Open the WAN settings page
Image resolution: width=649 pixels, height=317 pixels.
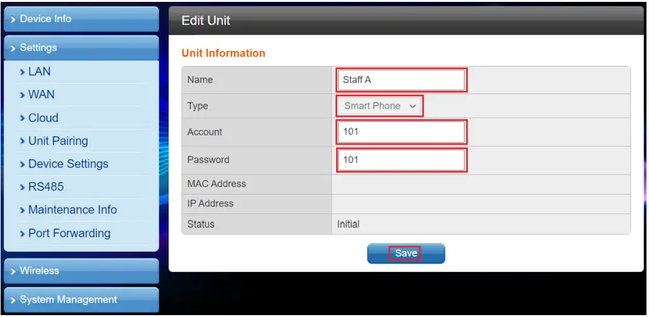point(41,95)
